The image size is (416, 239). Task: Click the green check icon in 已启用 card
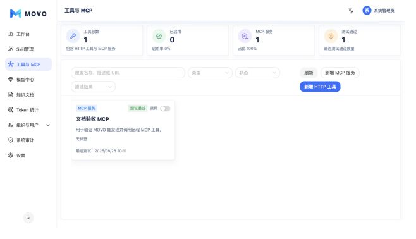click(x=159, y=36)
